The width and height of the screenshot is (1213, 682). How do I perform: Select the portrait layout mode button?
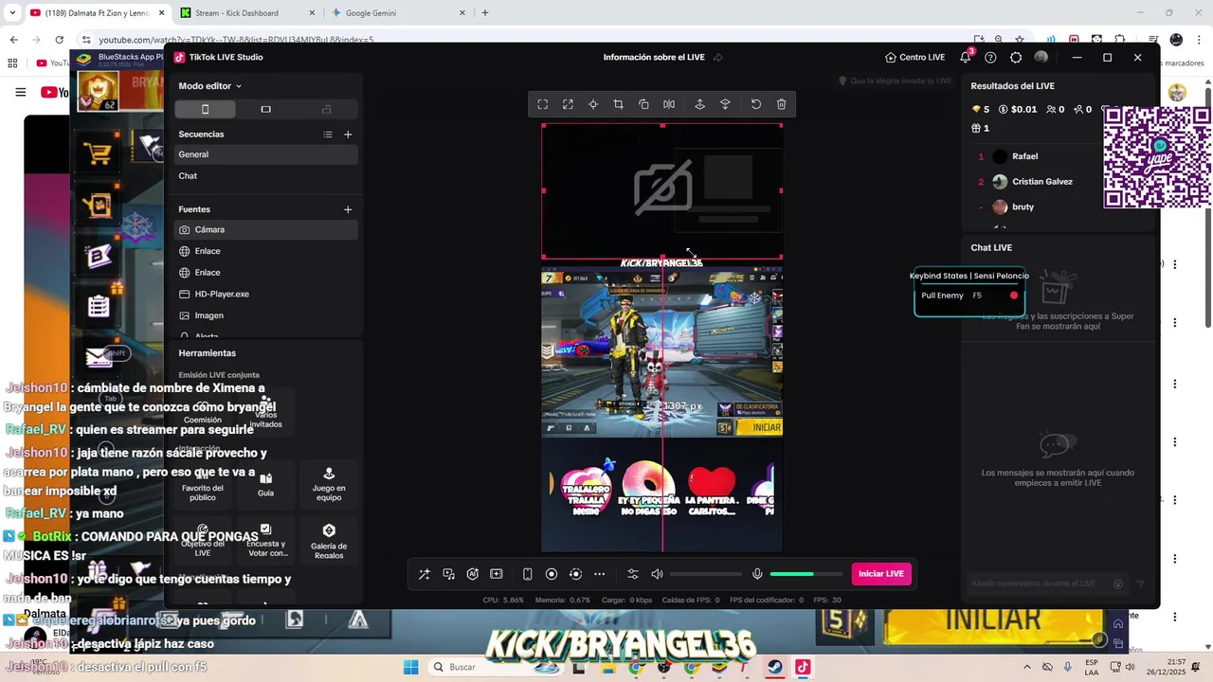(x=205, y=109)
